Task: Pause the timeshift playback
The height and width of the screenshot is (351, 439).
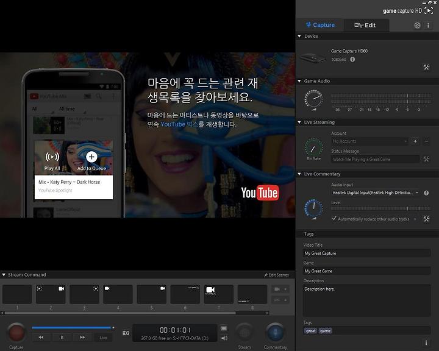Action: click(x=62, y=338)
